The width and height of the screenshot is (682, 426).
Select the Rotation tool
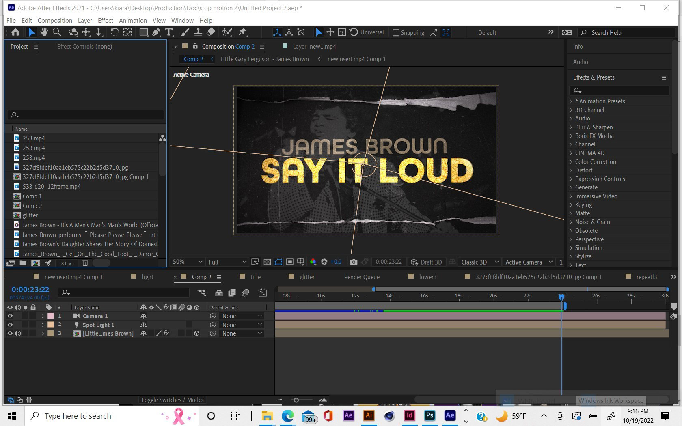[115, 32]
